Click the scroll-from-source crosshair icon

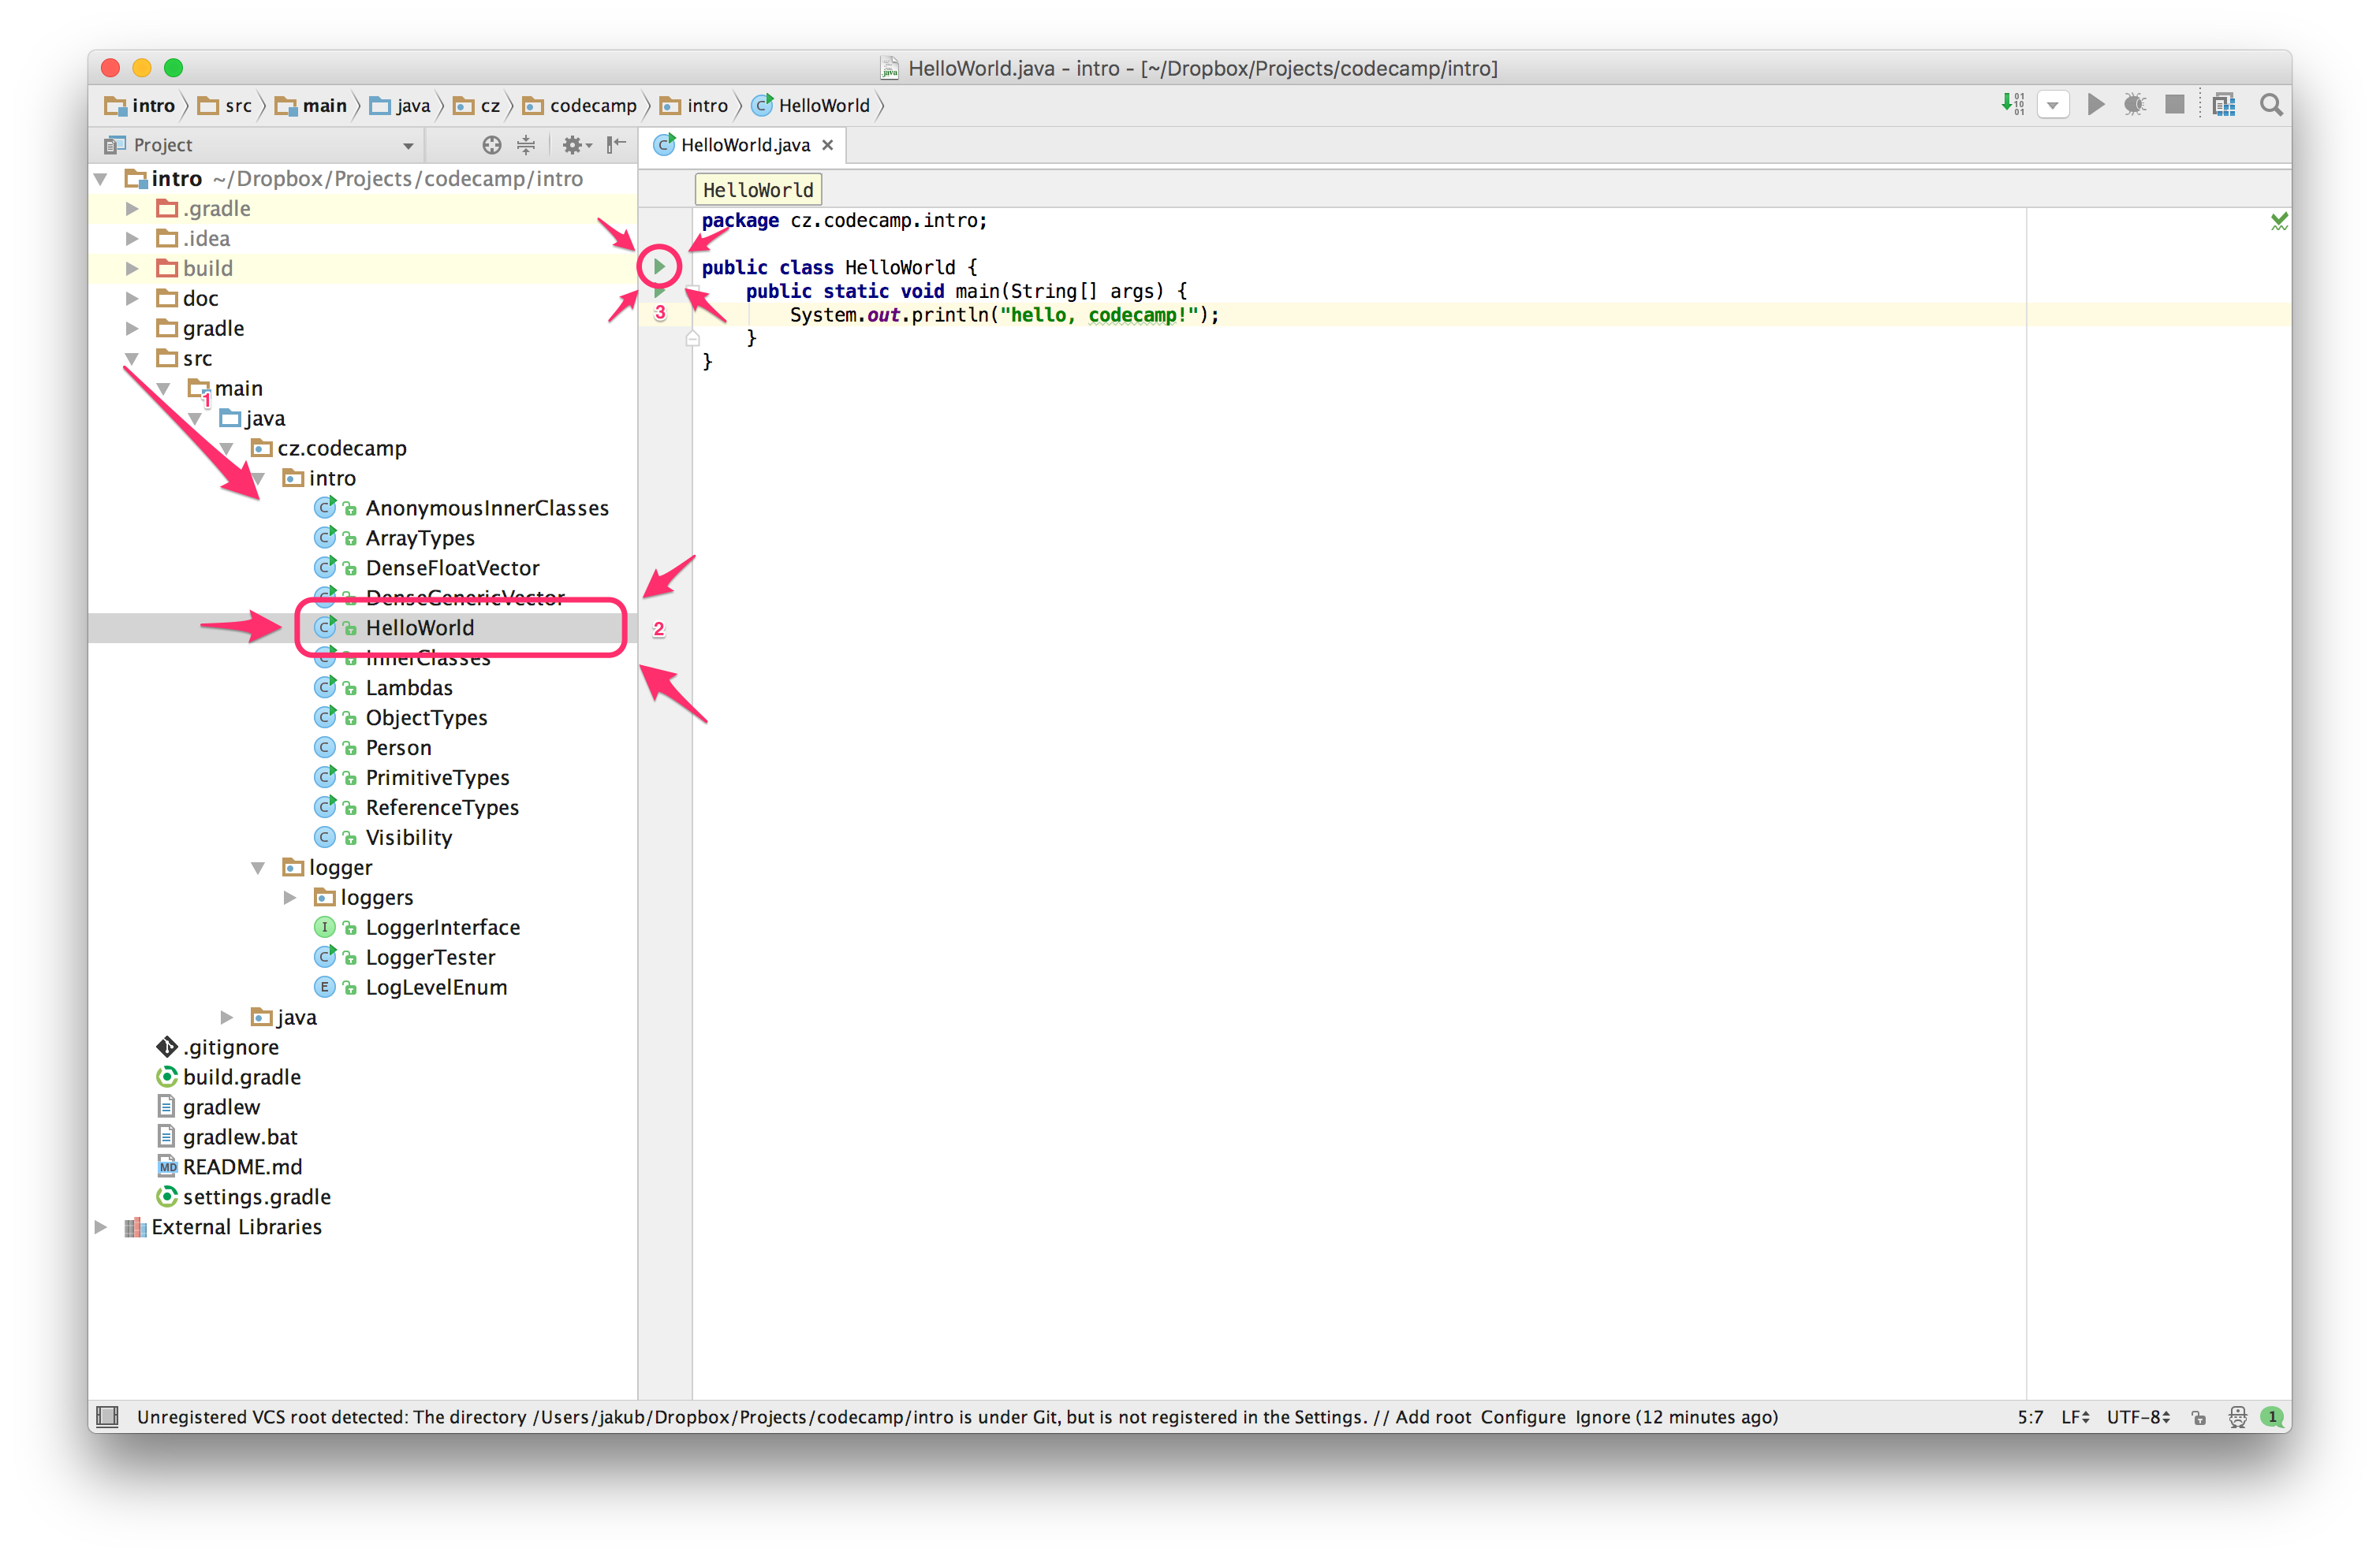[x=491, y=145]
